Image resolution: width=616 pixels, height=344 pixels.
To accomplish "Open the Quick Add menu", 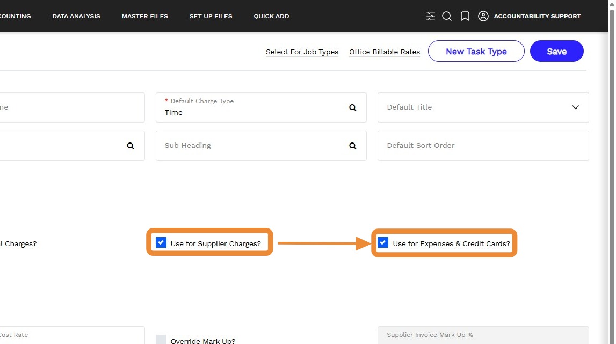I will [271, 16].
